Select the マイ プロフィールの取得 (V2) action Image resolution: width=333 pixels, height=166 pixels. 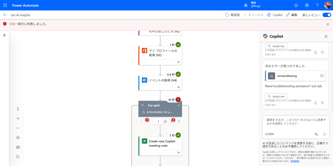pos(160,56)
